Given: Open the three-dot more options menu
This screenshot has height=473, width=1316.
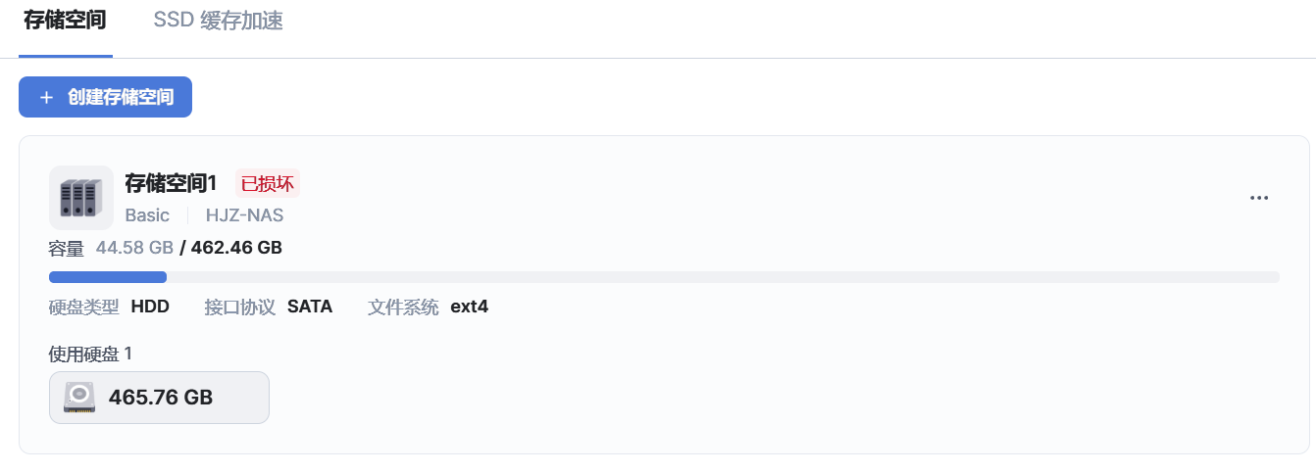Looking at the screenshot, I should pyautogui.click(x=1259, y=198).
